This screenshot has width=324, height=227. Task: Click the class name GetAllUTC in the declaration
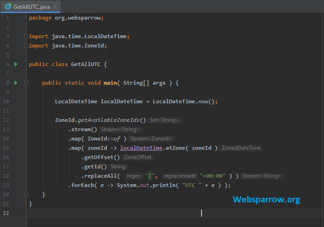coord(86,64)
